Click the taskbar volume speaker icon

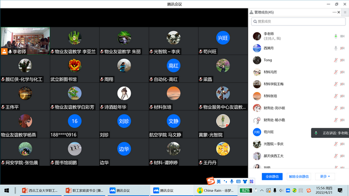(281, 191)
